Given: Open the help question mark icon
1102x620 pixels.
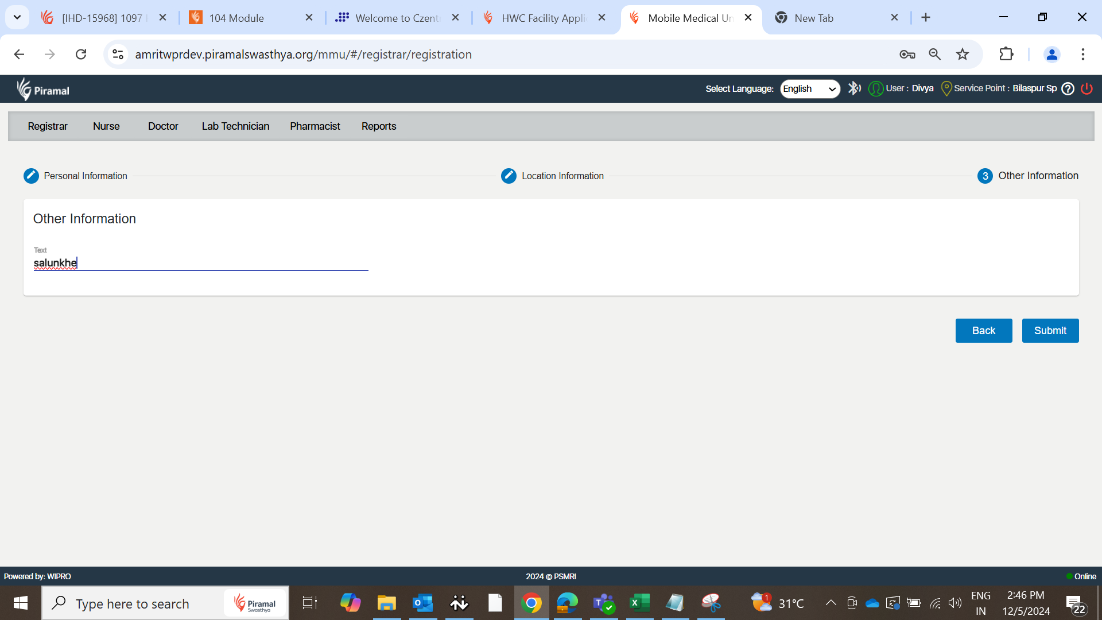Looking at the screenshot, I should pos(1068,88).
